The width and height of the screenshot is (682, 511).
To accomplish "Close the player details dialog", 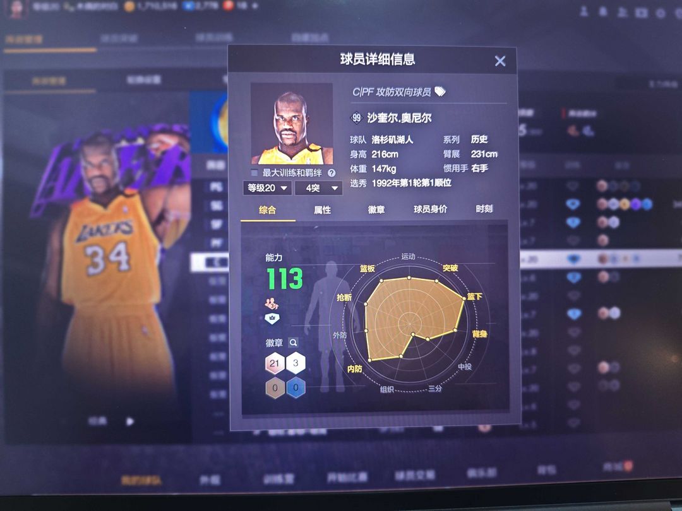I will [500, 61].
